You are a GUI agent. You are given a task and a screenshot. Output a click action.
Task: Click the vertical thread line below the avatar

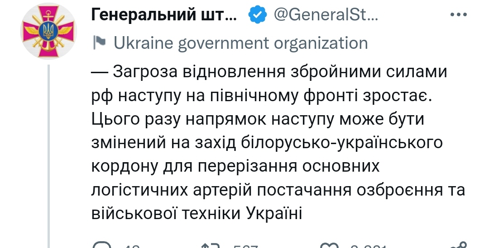coord(48,156)
